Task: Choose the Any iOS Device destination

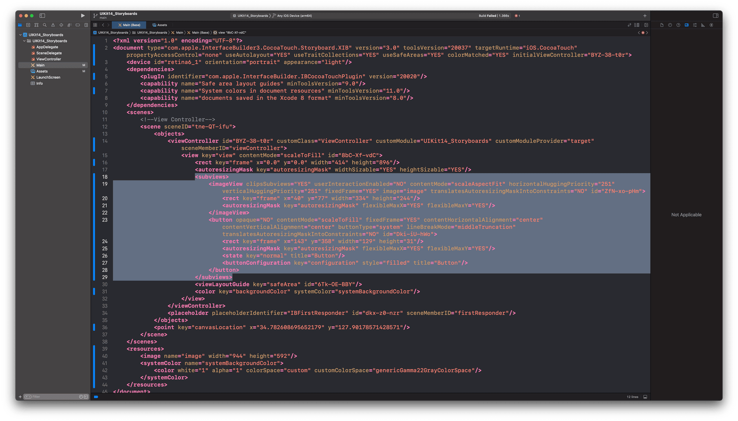Action: (x=292, y=16)
